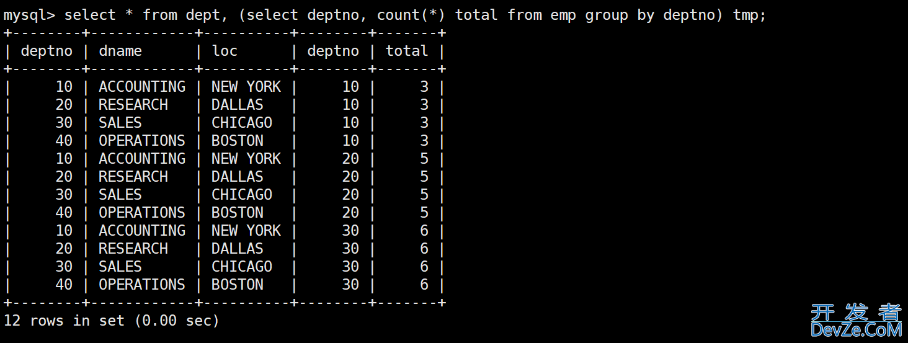The height and width of the screenshot is (343, 908).
Task: Click CHICAGO in the row with total 5
Action: pyautogui.click(x=242, y=194)
